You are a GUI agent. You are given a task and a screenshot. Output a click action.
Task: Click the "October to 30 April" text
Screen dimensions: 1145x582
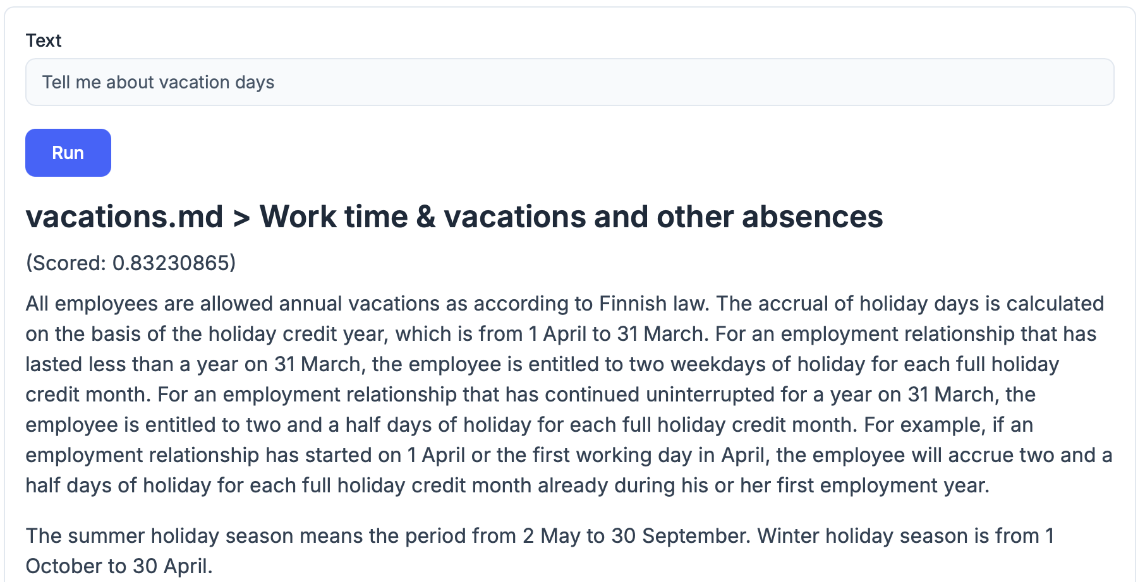point(117,566)
